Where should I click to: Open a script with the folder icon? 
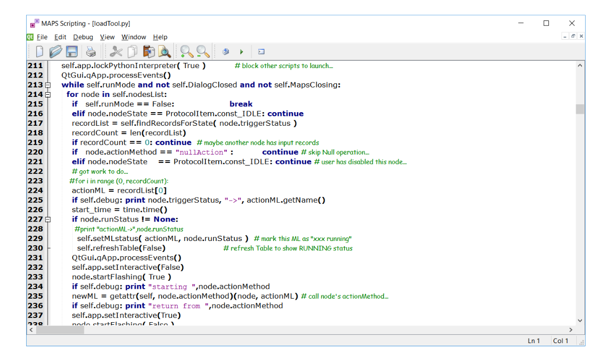(x=56, y=51)
